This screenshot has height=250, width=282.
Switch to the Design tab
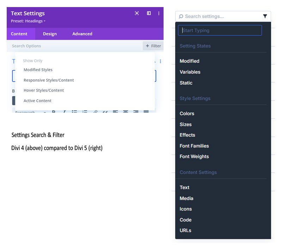[50, 34]
